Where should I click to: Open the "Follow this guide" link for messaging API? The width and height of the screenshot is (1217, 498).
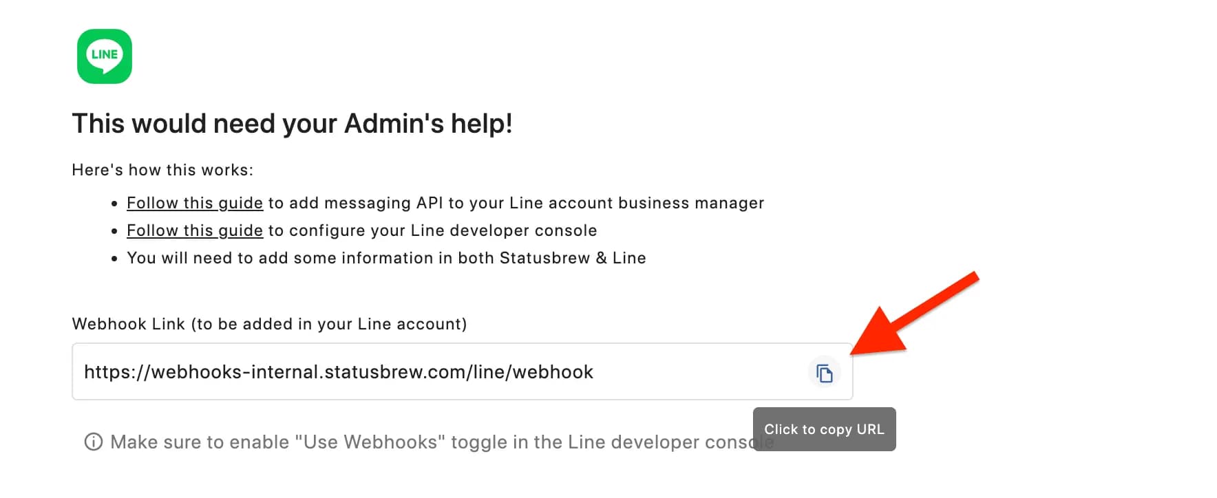click(195, 203)
